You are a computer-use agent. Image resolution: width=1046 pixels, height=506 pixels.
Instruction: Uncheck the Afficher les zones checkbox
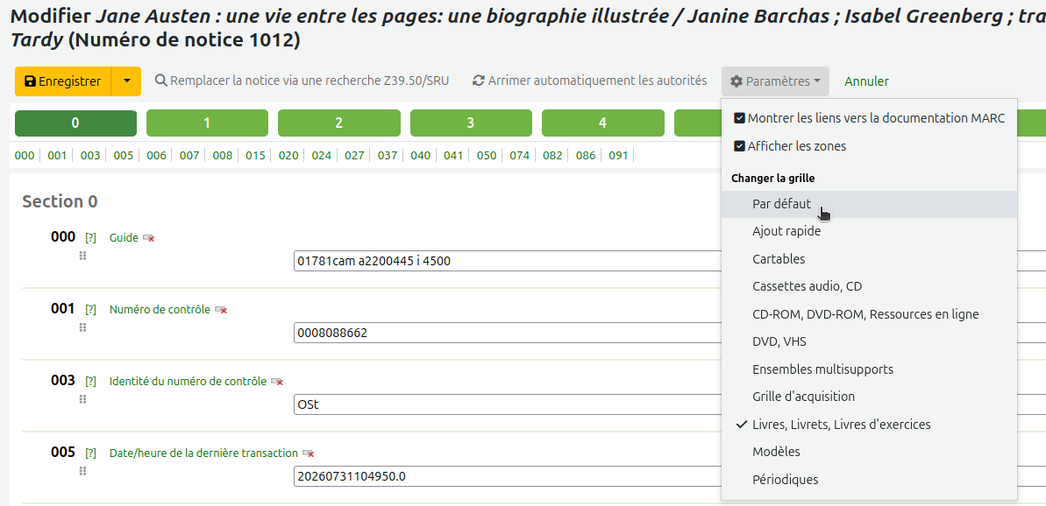click(739, 146)
